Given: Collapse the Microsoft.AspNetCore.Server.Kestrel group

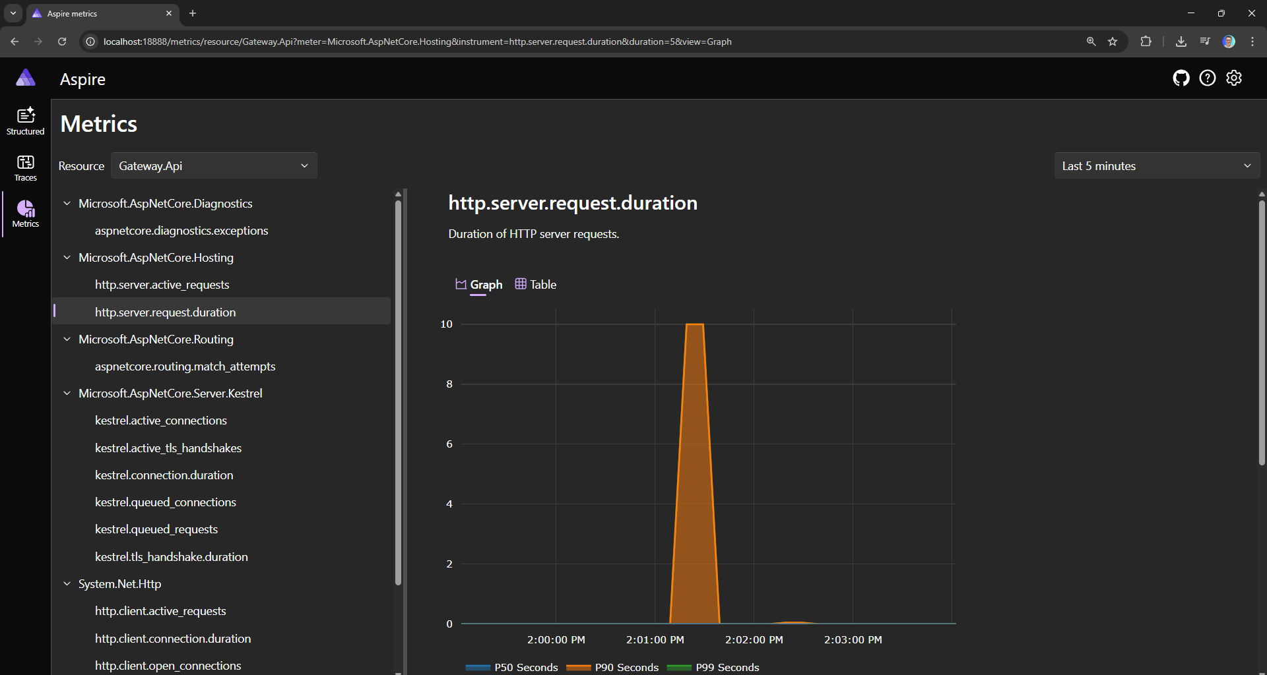Looking at the screenshot, I should (x=67, y=394).
